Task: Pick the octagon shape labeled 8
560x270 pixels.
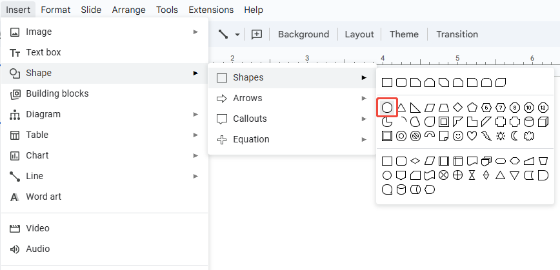Action: [515, 107]
